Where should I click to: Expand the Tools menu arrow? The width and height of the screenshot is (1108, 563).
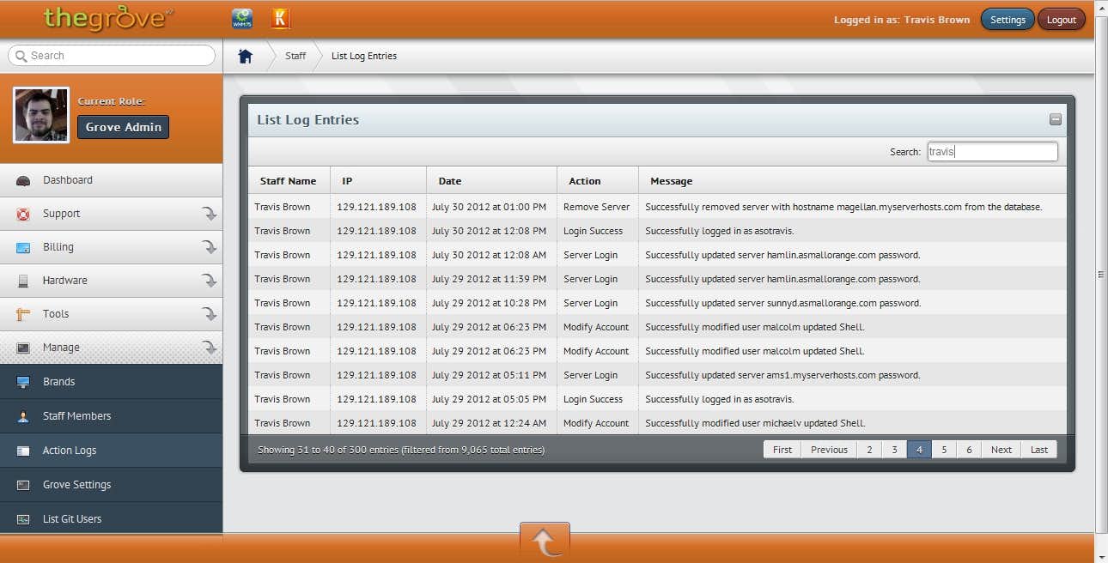coord(209,314)
